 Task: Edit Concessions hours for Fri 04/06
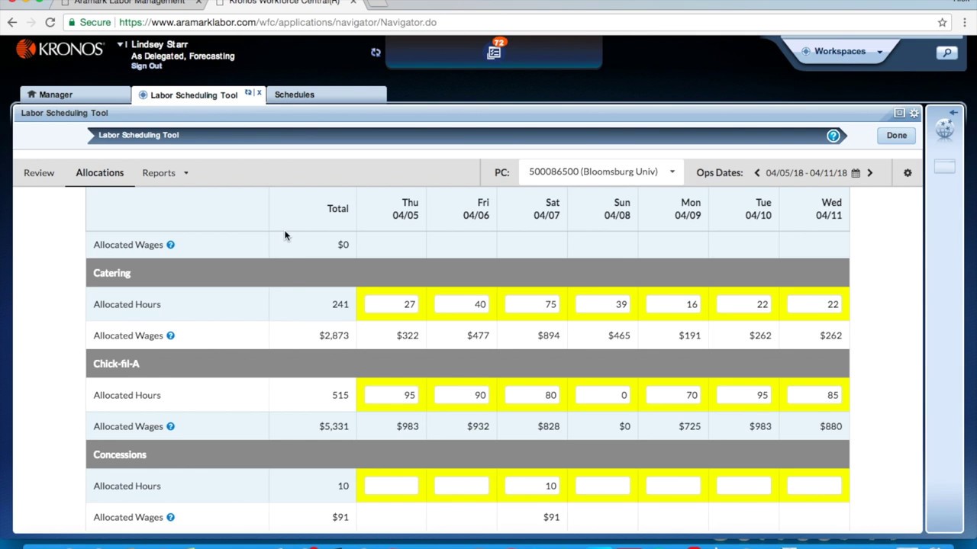(x=462, y=486)
